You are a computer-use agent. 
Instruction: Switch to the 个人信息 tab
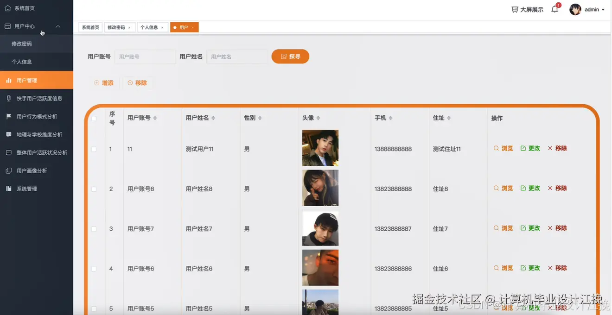tap(149, 27)
